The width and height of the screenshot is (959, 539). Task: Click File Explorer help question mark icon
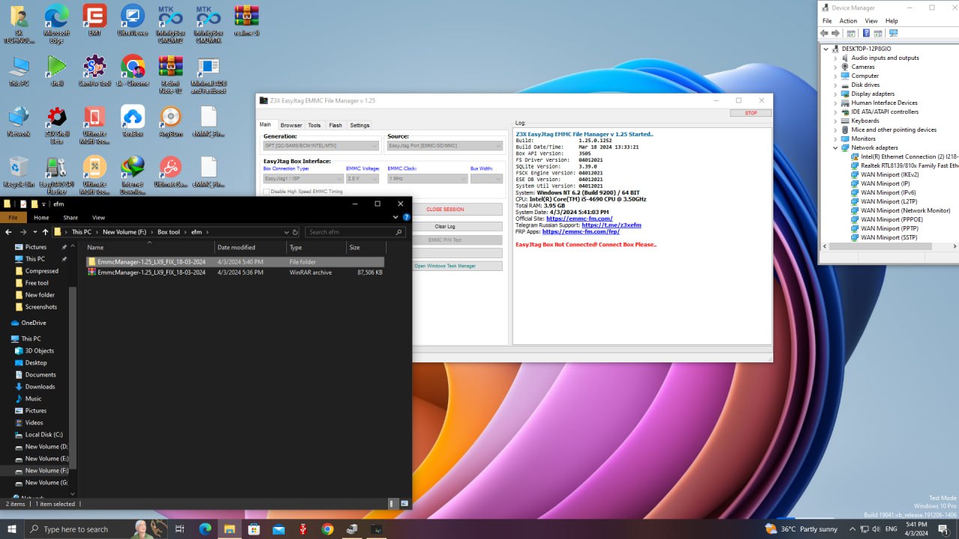tap(407, 217)
